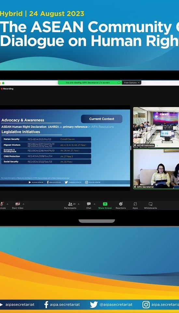Turn on camera with Start Video
The image size is (179, 313).
(18, 205)
